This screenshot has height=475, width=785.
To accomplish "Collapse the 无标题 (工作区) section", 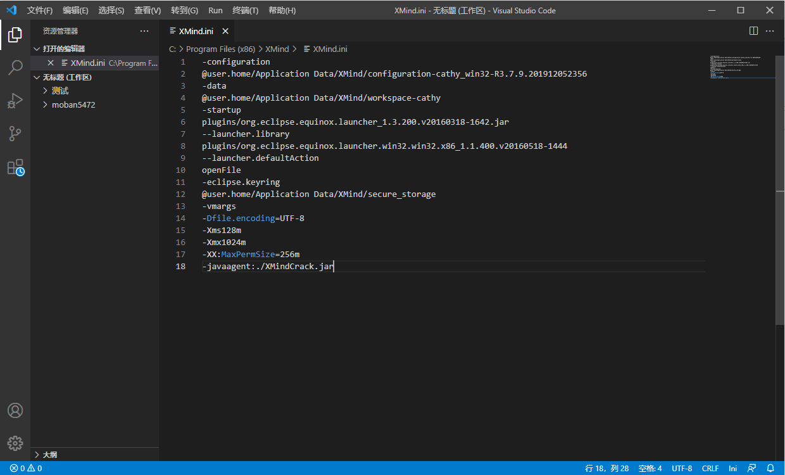I will click(94, 77).
